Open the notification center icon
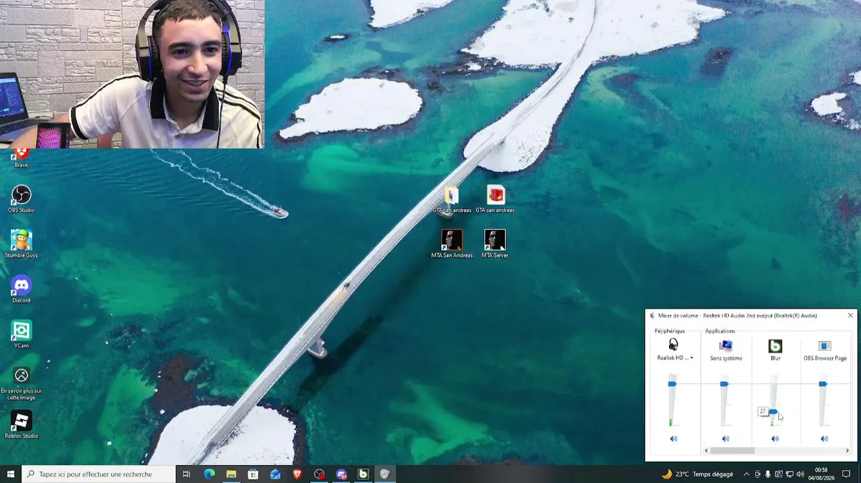The width and height of the screenshot is (861, 483). tap(846, 474)
